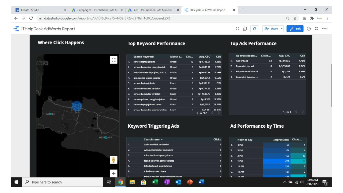Switch to the Creator Studio tab
The height and width of the screenshot is (193, 343).
pos(30,8)
